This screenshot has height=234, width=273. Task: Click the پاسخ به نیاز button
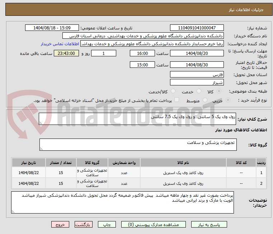click(209, 224)
